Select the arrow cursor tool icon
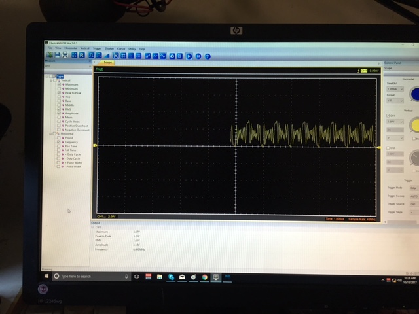 coord(116,56)
